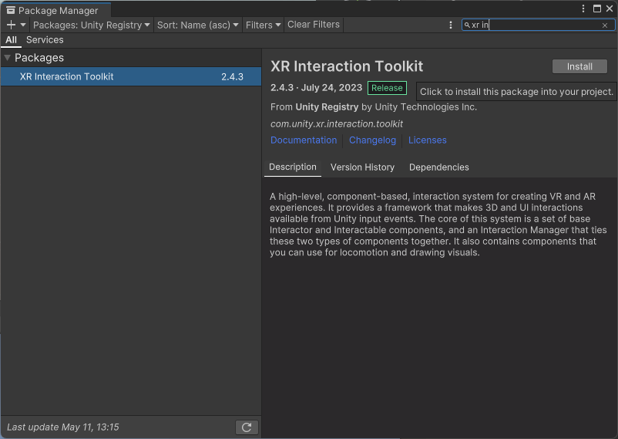Click 'From Unity Registry by Unity Technologies Inc.' text
This screenshot has height=439, width=618.
[374, 107]
